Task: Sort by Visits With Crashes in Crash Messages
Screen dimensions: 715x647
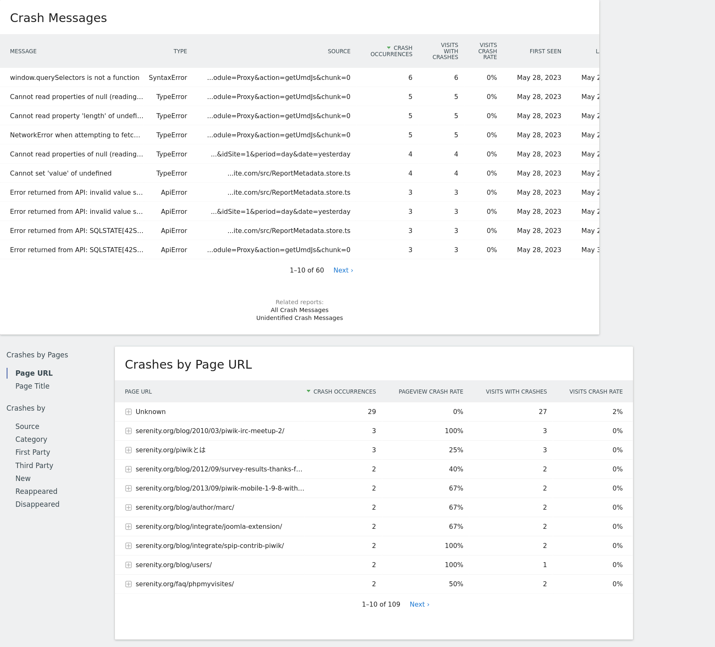Action: pyautogui.click(x=445, y=51)
